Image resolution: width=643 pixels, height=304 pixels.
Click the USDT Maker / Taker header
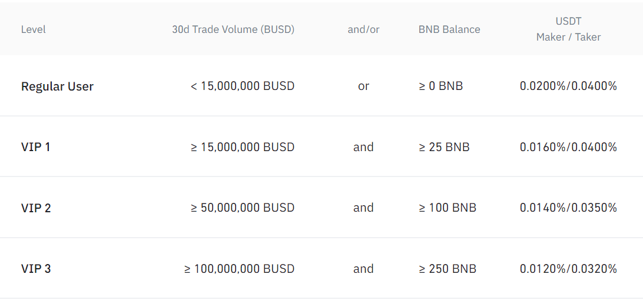point(568,29)
